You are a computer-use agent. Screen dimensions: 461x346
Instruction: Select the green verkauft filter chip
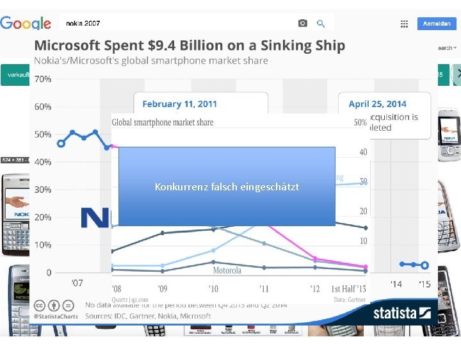pos(15,75)
